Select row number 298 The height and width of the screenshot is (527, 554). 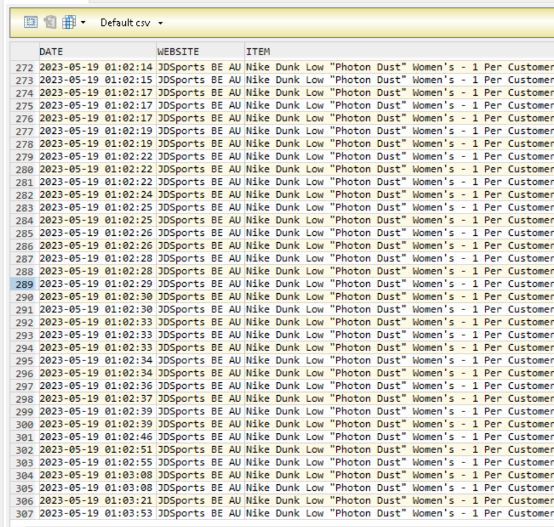(25, 399)
